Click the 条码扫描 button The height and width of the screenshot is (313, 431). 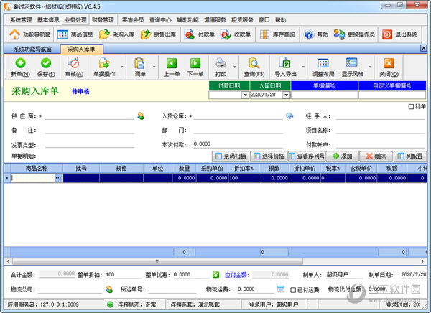pos(231,156)
